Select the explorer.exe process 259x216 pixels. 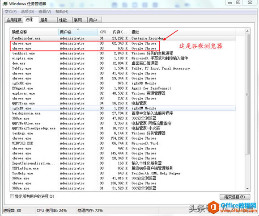(123, 93)
